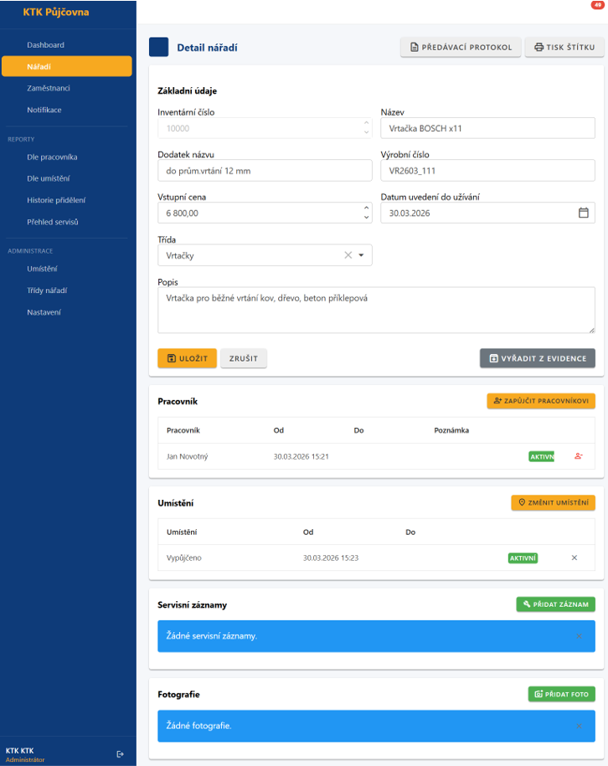The width and height of the screenshot is (608, 766).
Task: Click the blue square back button beside Detail nářadí
Action: click(158, 48)
